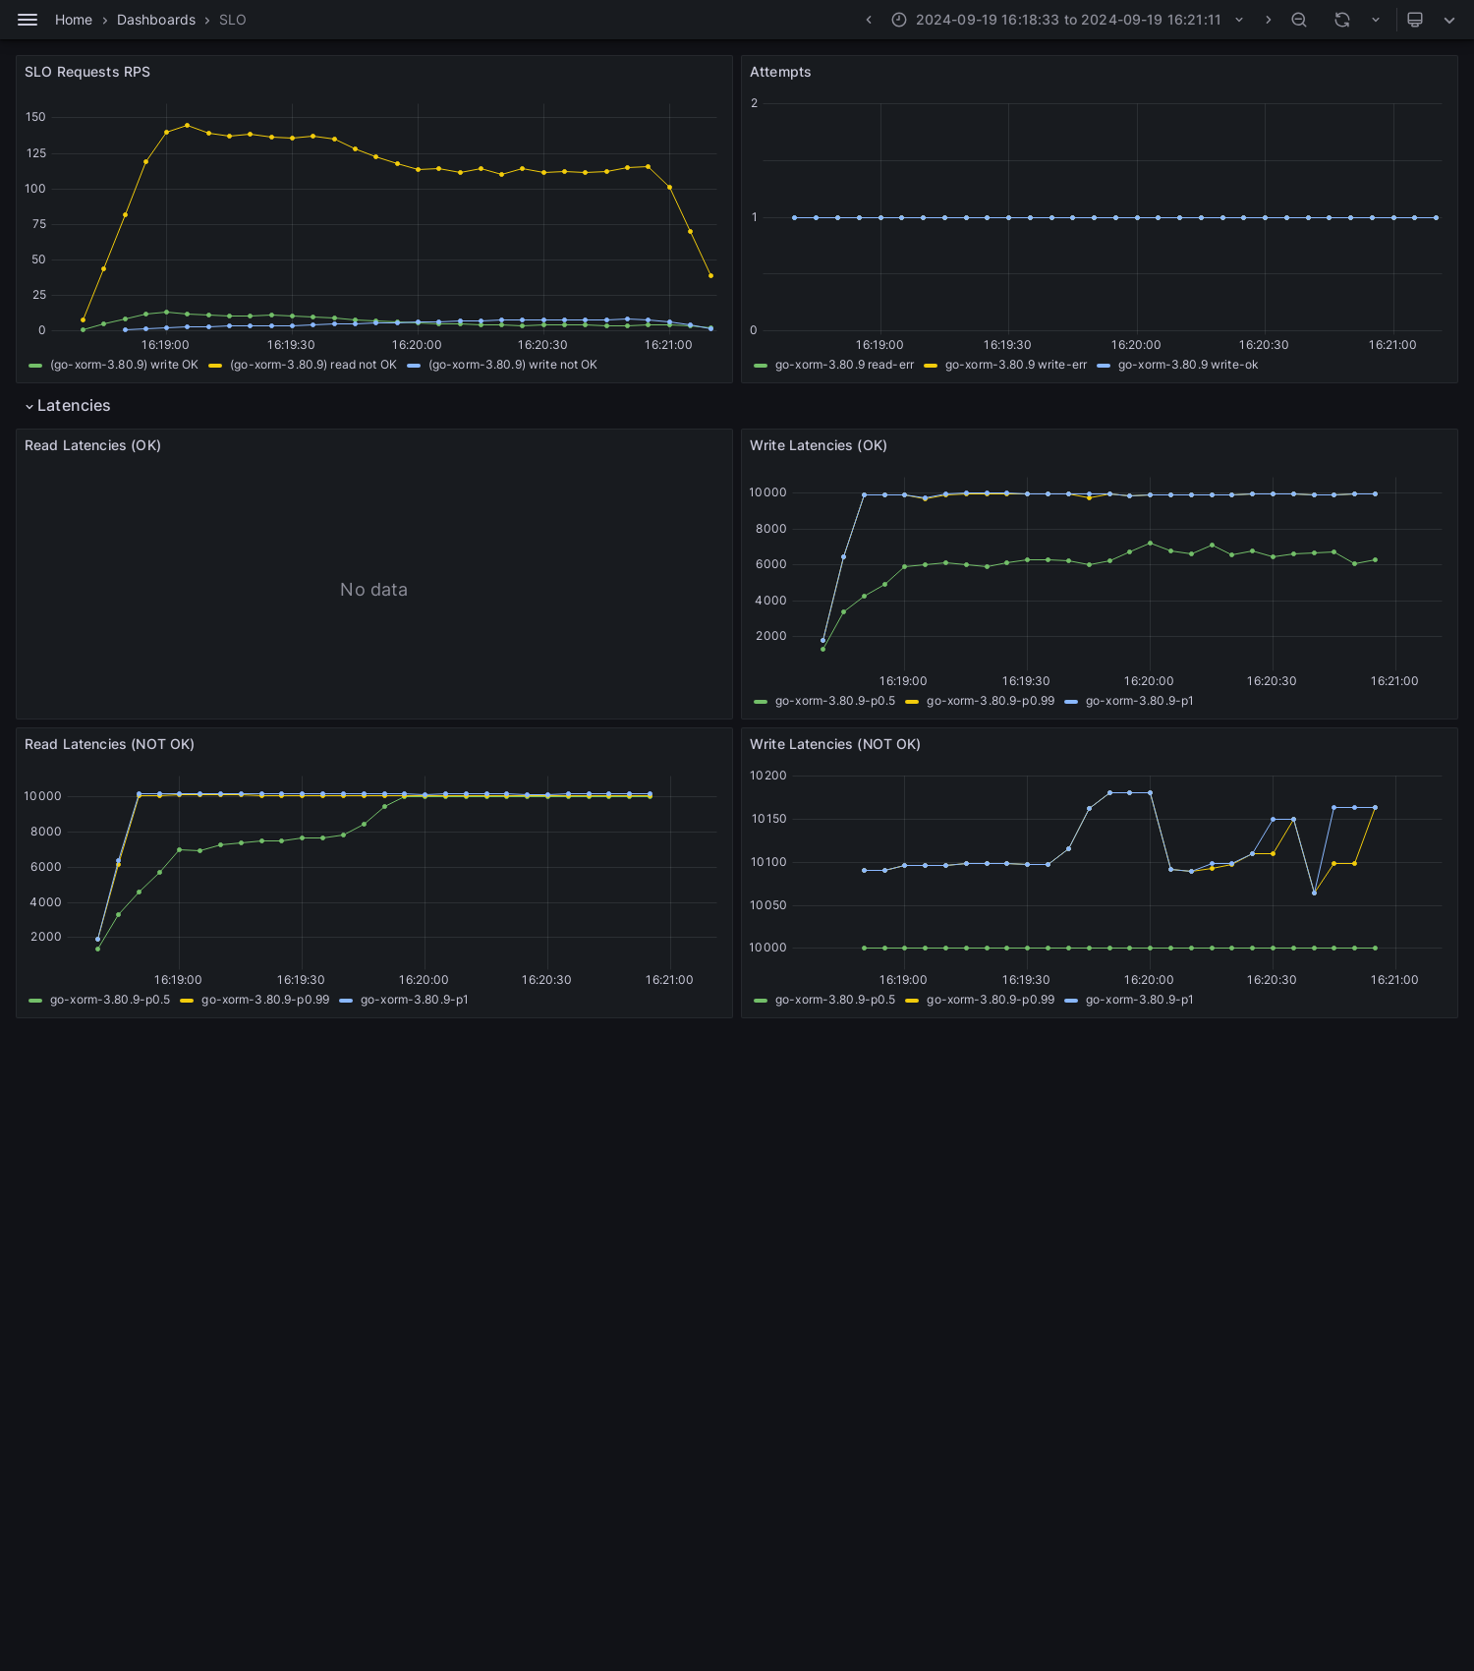Toggle p1 series in Write Latencies (OK)
1474x1671 pixels.
point(1140,701)
